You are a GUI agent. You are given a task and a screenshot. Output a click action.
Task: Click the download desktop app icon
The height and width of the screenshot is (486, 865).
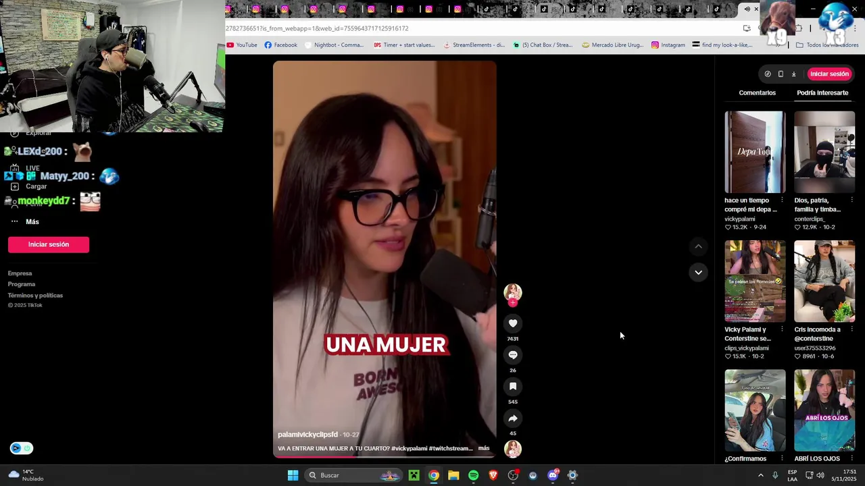coord(793,74)
